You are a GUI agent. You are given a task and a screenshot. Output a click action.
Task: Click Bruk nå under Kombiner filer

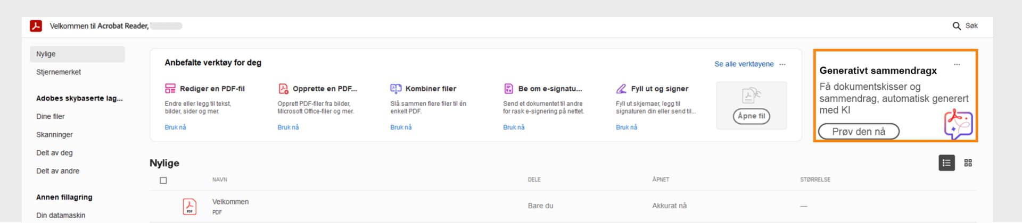(401, 127)
